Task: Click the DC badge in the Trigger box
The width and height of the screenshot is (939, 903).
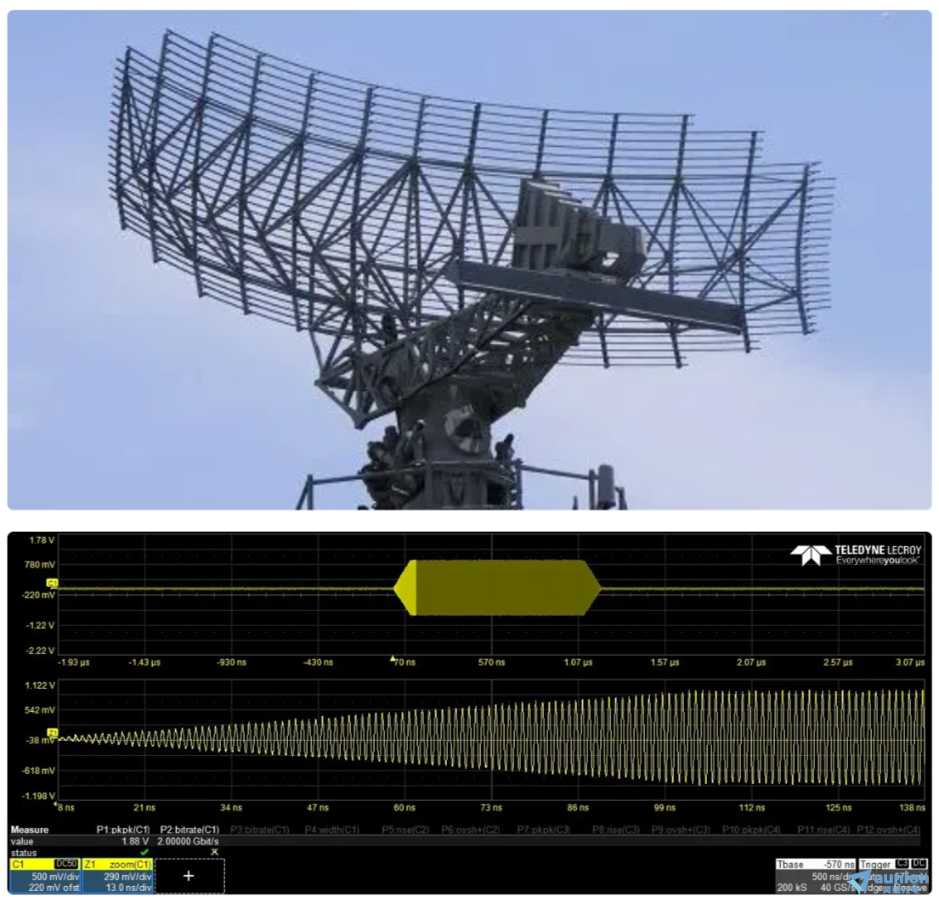Action: coord(919,864)
